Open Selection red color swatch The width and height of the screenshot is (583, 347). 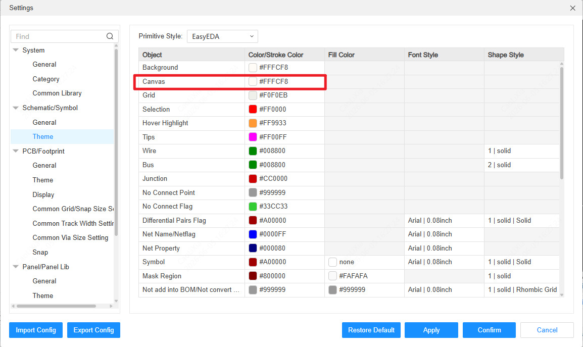253,109
